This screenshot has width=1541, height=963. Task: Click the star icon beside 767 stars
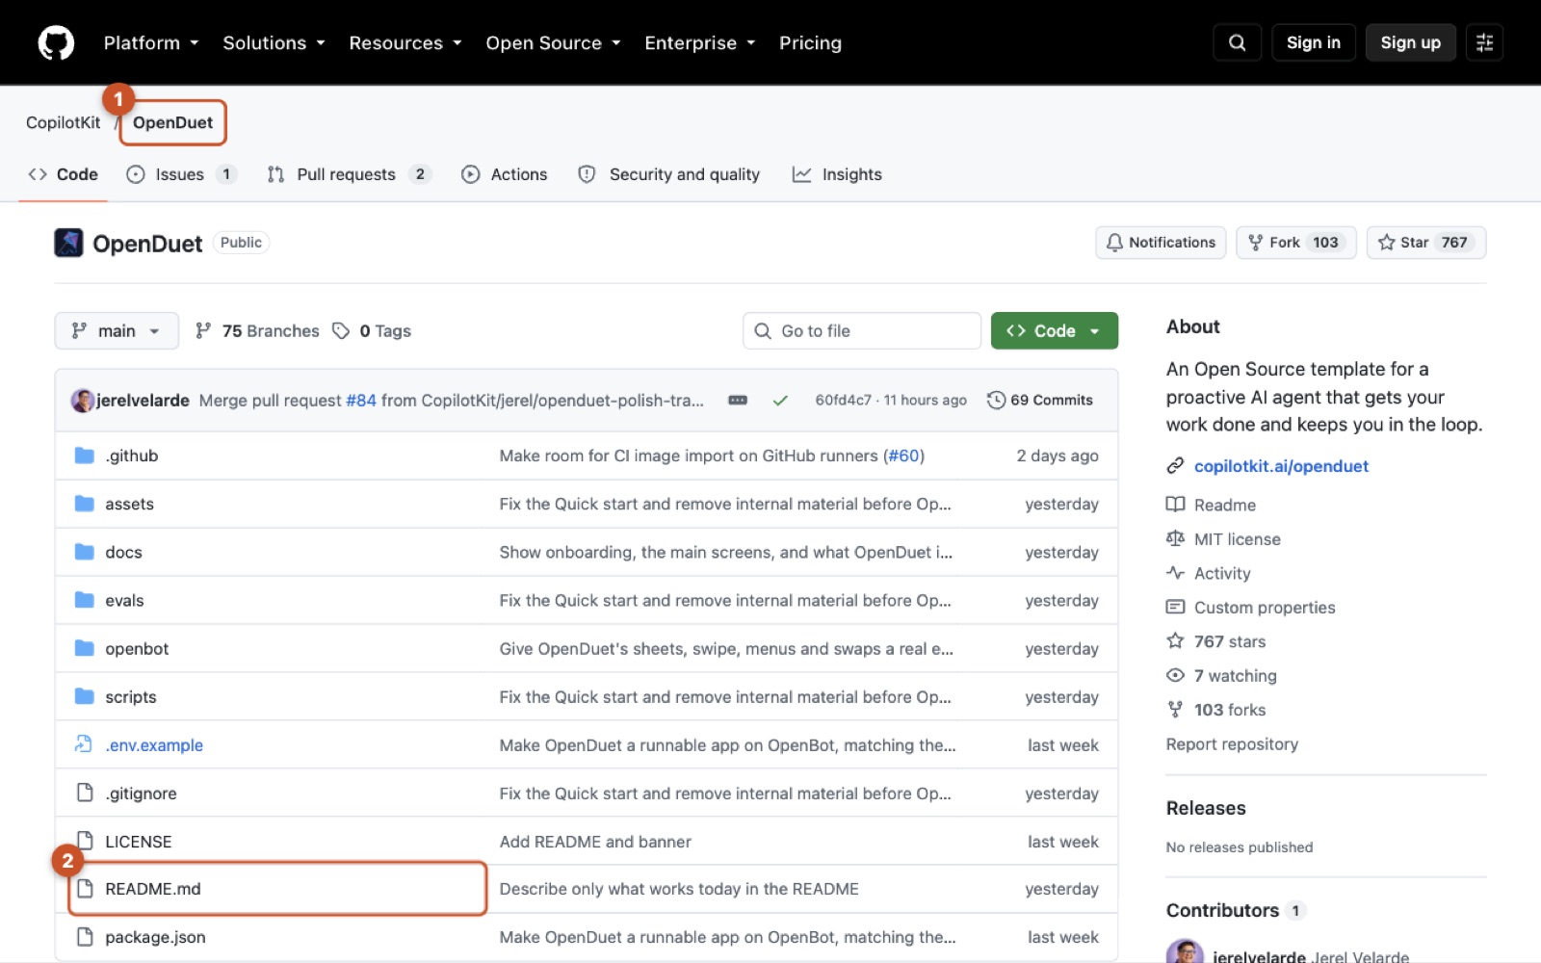pos(1175,641)
